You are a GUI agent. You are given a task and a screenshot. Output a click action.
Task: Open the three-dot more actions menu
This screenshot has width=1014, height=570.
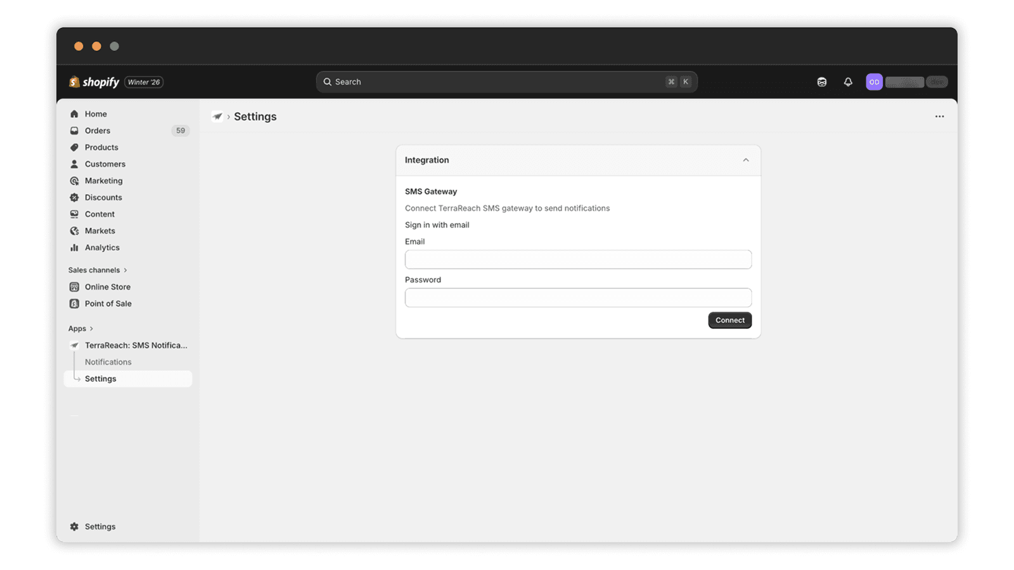pos(939,117)
